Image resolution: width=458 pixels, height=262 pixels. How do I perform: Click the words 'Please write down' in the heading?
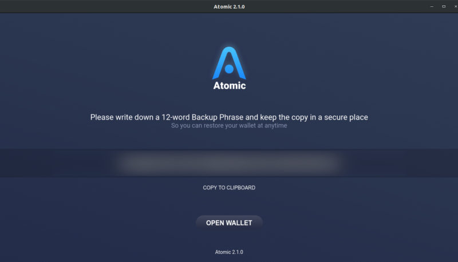coord(122,117)
